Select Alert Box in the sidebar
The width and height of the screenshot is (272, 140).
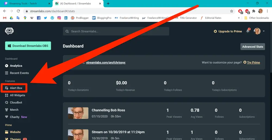pyautogui.click(x=16, y=88)
